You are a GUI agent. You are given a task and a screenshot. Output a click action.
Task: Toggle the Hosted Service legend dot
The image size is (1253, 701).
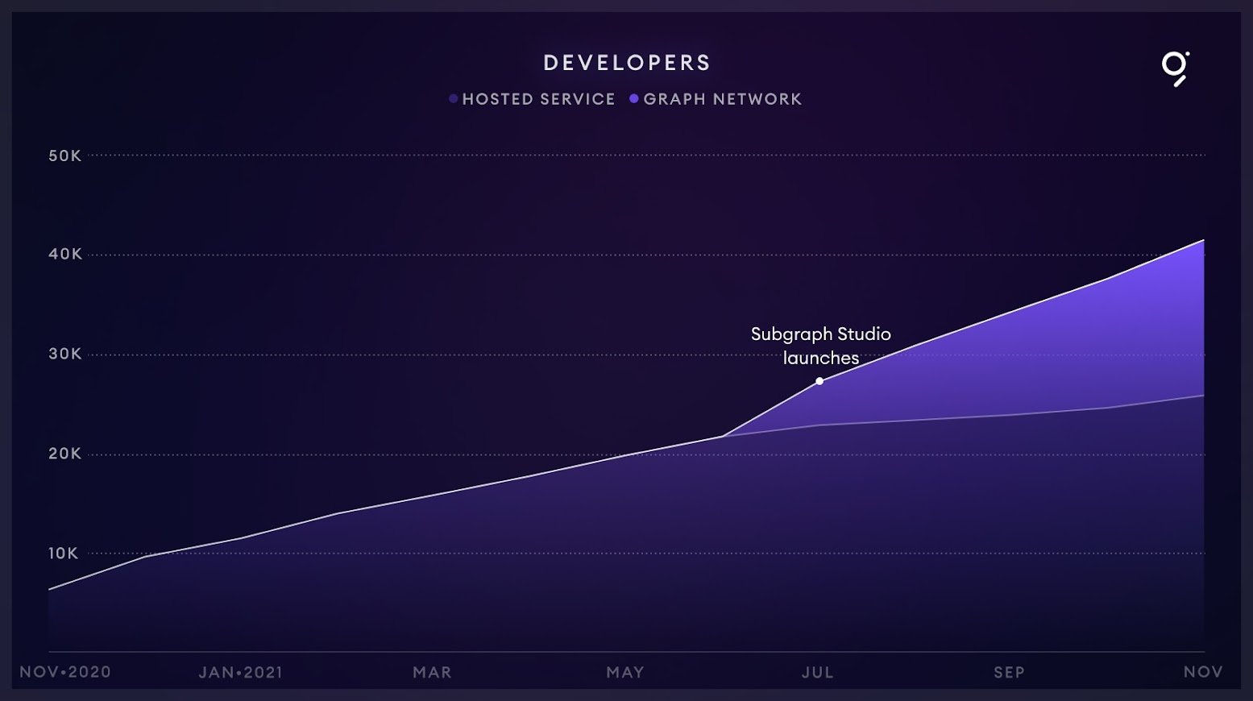(x=454, y=99)
